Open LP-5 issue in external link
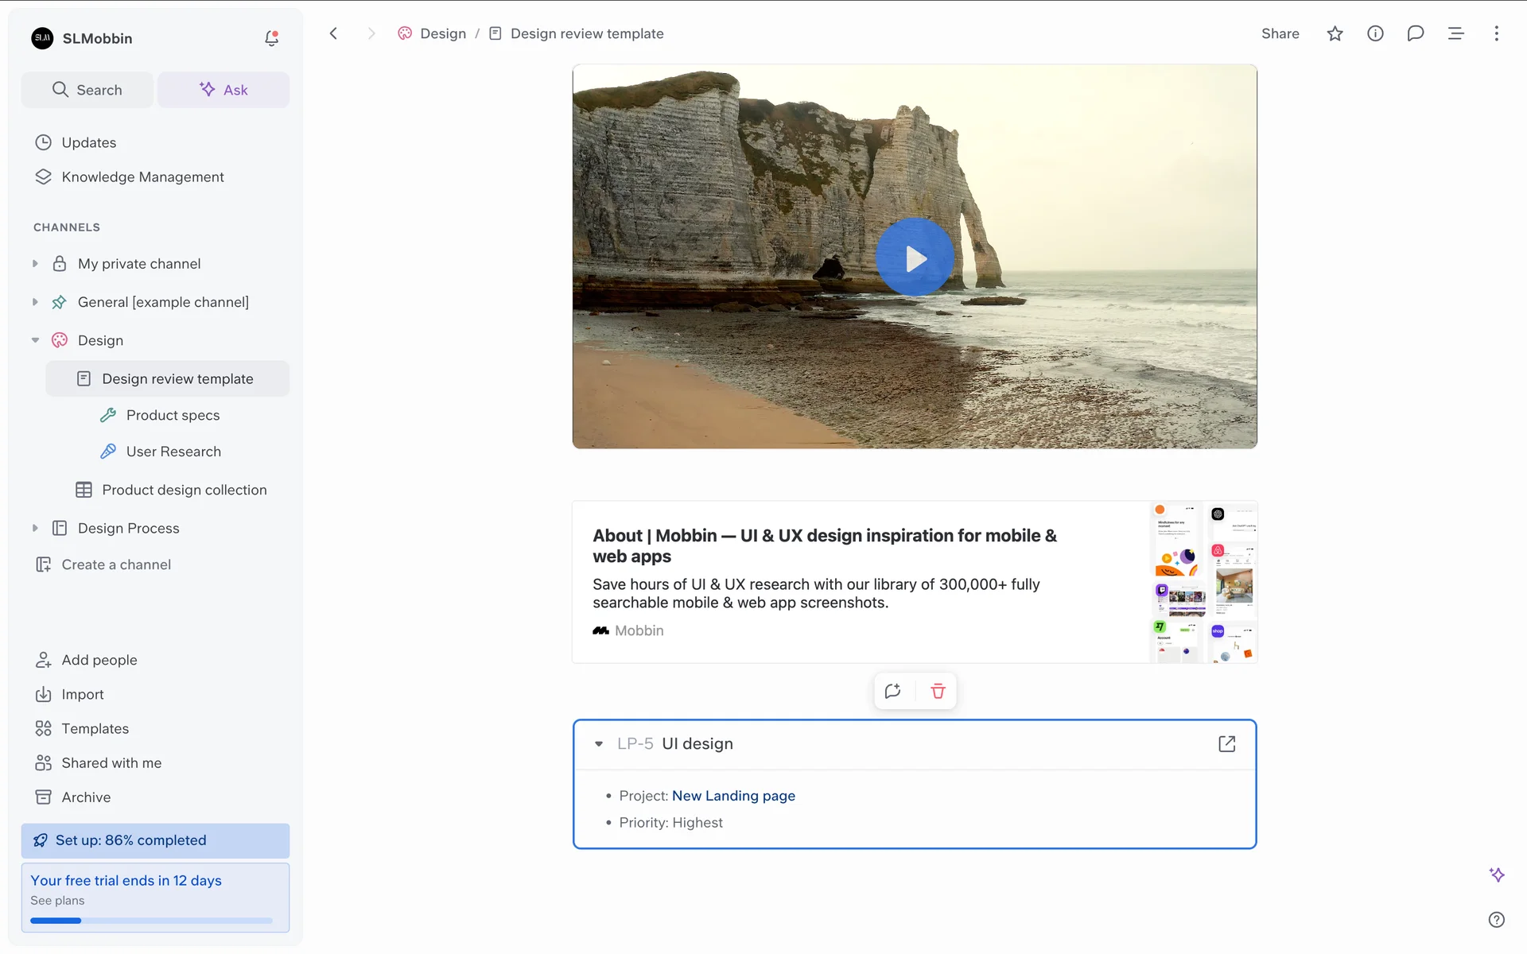This screenshot has width=1527, height=954. (1226, 743)
